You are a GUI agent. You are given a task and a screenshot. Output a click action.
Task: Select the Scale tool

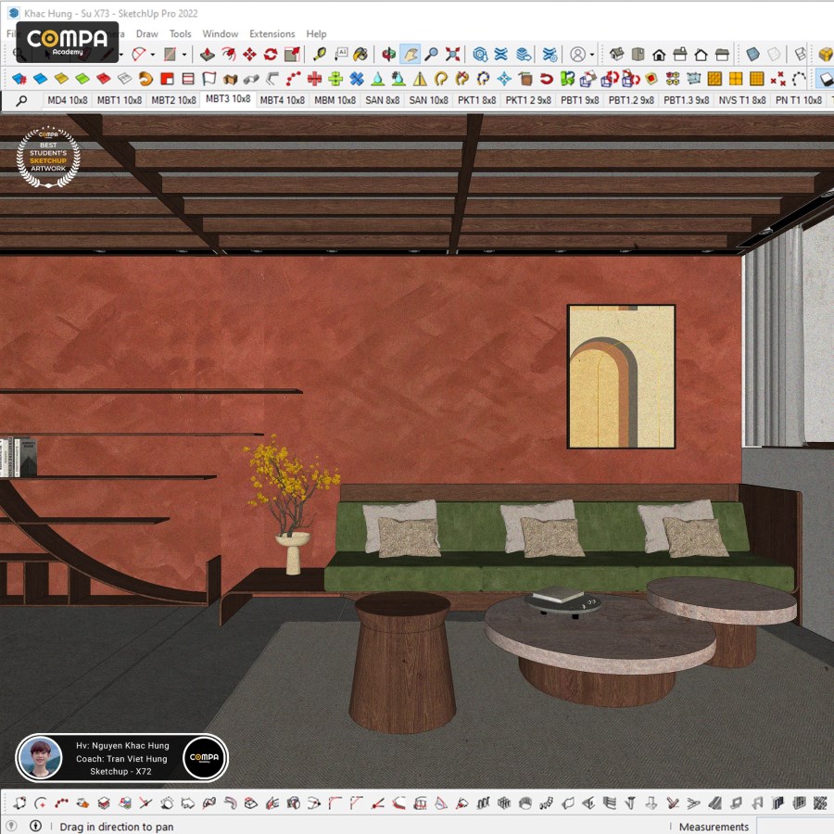292,55
